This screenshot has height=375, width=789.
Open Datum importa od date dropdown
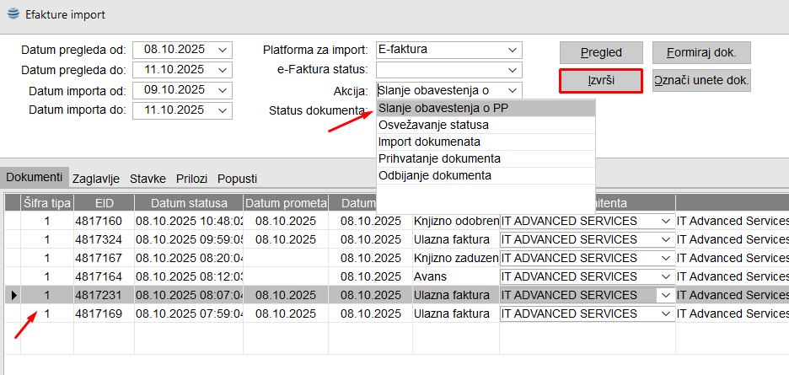223,90
